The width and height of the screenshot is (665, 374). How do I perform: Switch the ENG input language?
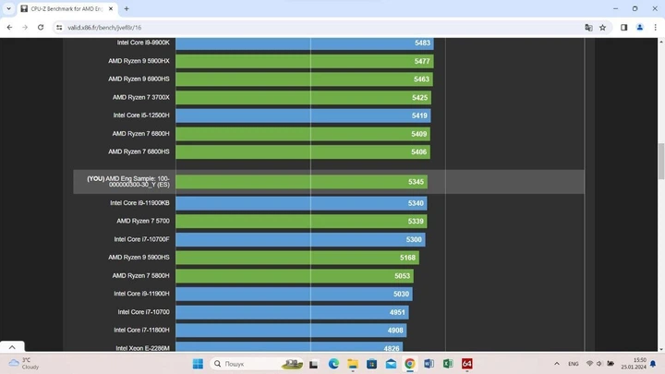[x=573, y=364]
